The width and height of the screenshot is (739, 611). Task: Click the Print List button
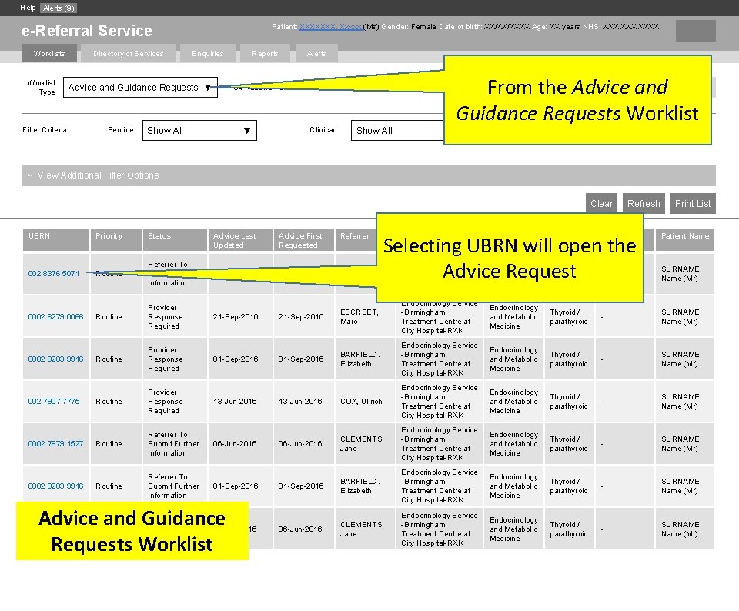click(x=692, y=203)
